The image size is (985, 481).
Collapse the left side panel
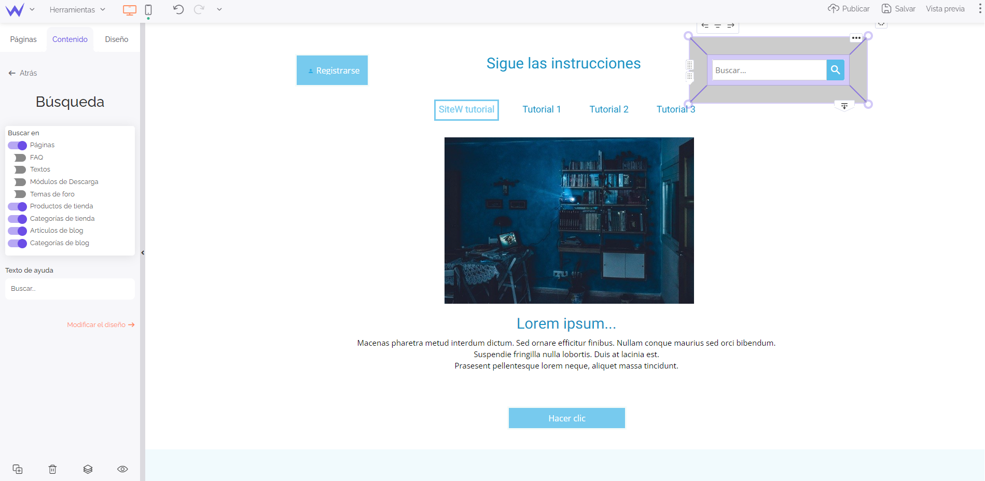[143, 253]
